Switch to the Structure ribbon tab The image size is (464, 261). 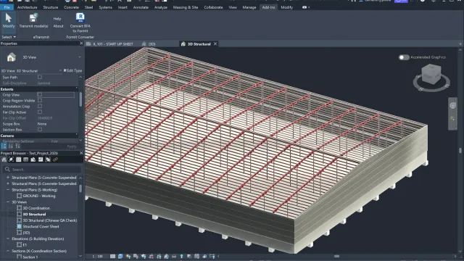pos(51,7)
